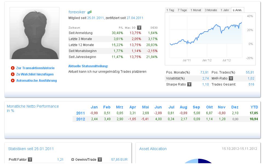Switch chart to 1 Jahr tab
Viewport: 265px width, 164px height.
pos(224,10)
